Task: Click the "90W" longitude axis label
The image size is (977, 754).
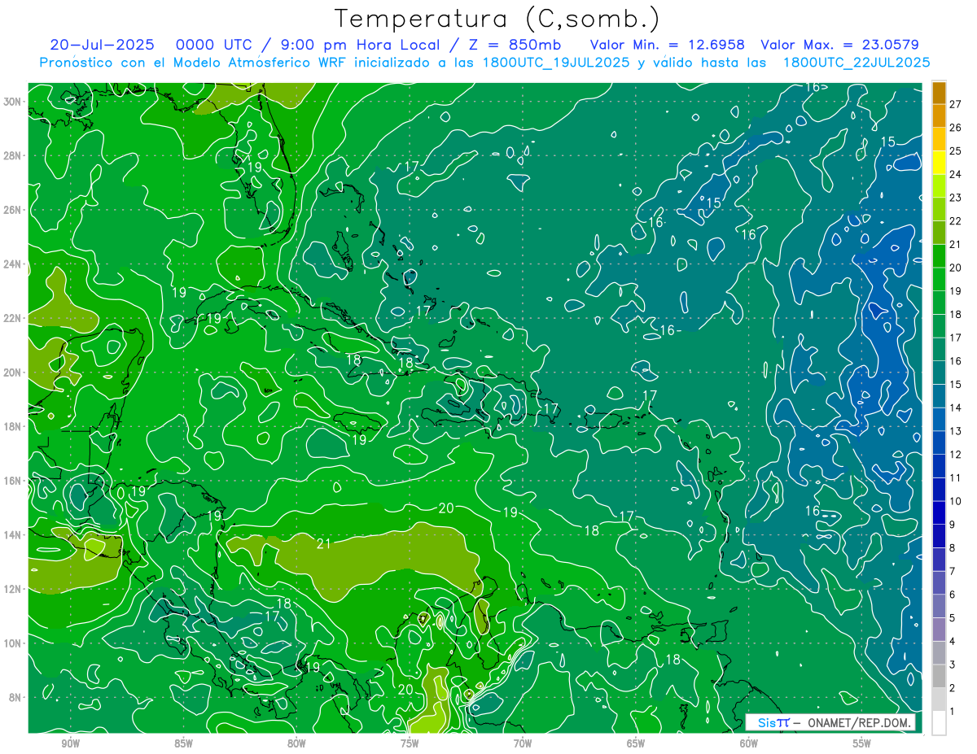Action: point(71,743)
